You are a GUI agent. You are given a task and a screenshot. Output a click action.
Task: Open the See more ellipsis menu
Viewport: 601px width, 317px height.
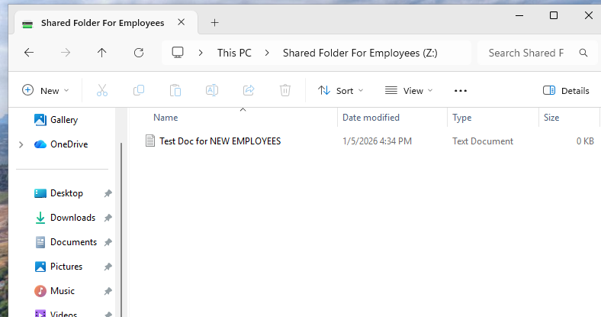[x=460, y=90]
